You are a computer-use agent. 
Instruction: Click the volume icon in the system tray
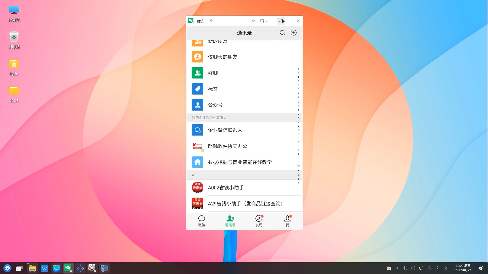[x=405, y=268]
